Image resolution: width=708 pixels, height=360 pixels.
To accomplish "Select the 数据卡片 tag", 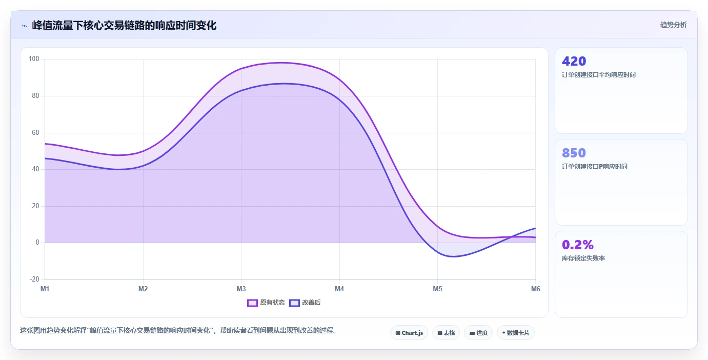I will click(x=516, y=333).
